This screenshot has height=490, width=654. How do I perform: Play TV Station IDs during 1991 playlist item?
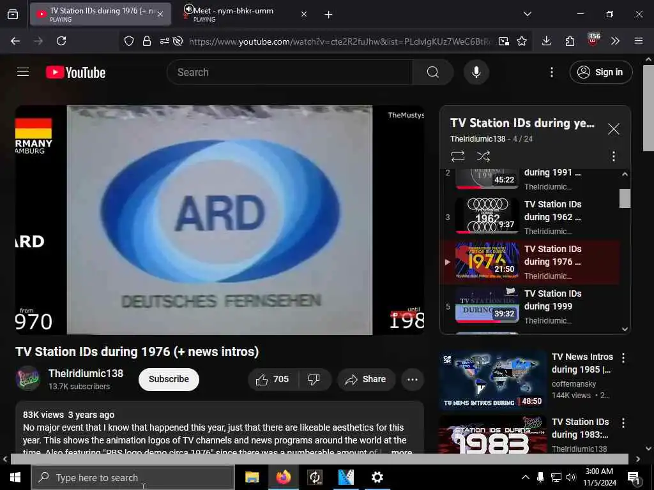pos(529,179)
